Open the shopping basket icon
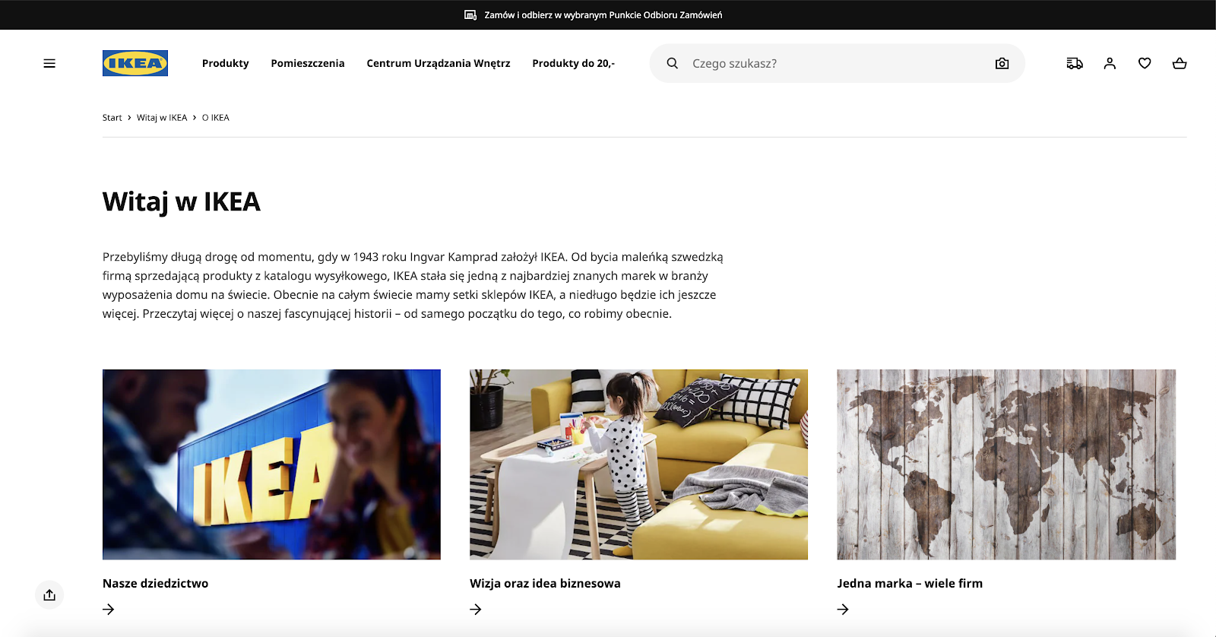This screenshot has height=637, width=1216. 1180,64
